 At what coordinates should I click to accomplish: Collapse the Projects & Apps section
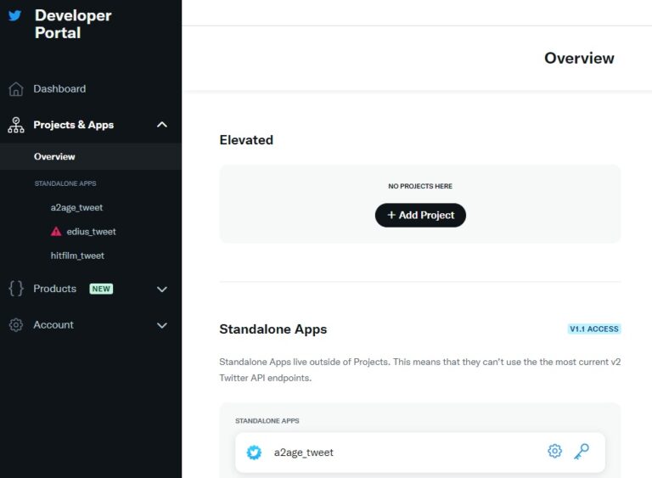[162, 125]
